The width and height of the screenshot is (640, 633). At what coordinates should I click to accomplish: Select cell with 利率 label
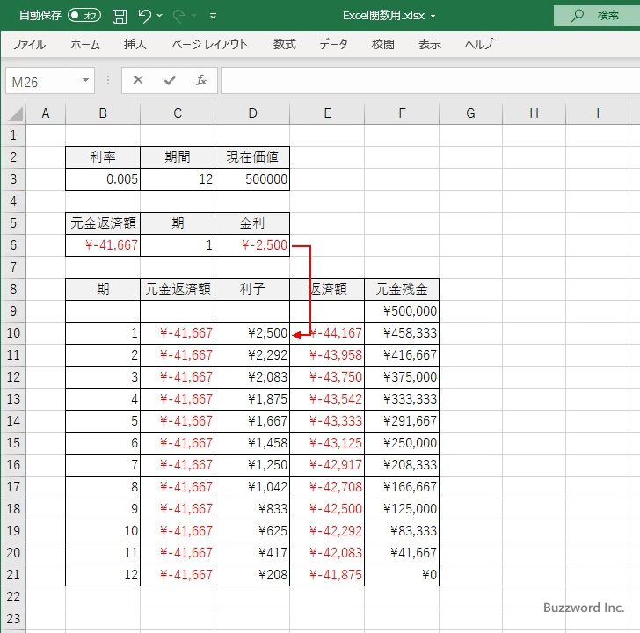coord(103,157)
